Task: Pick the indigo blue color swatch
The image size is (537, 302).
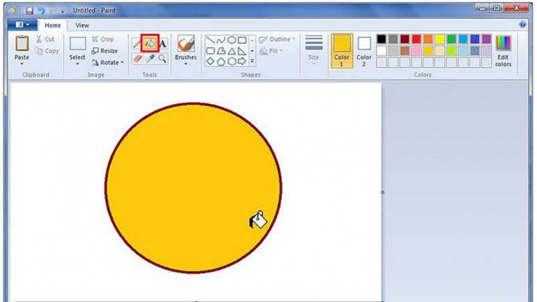Action: coord(475,39)
